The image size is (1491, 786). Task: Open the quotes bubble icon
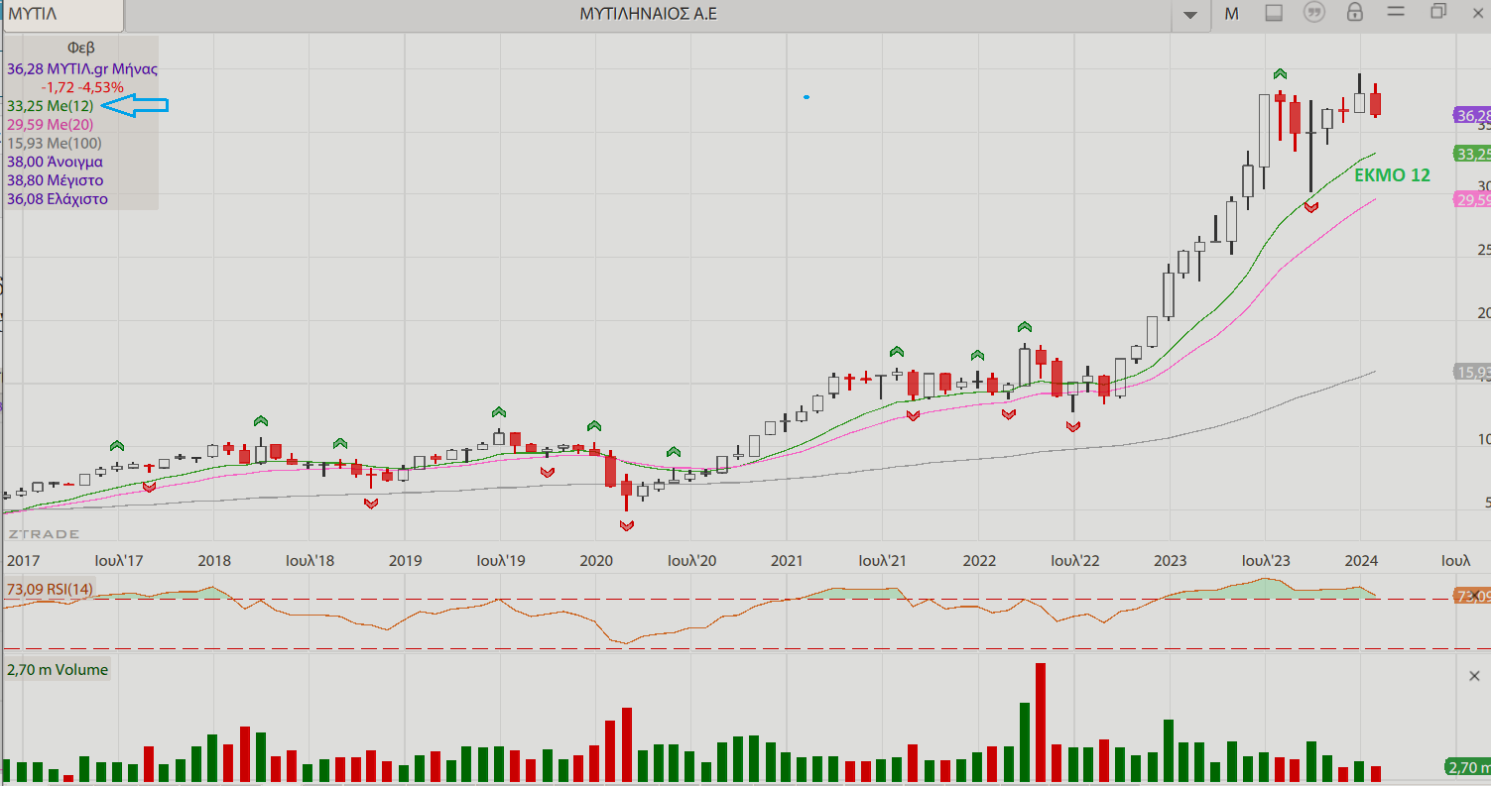tap(1314, 13)
